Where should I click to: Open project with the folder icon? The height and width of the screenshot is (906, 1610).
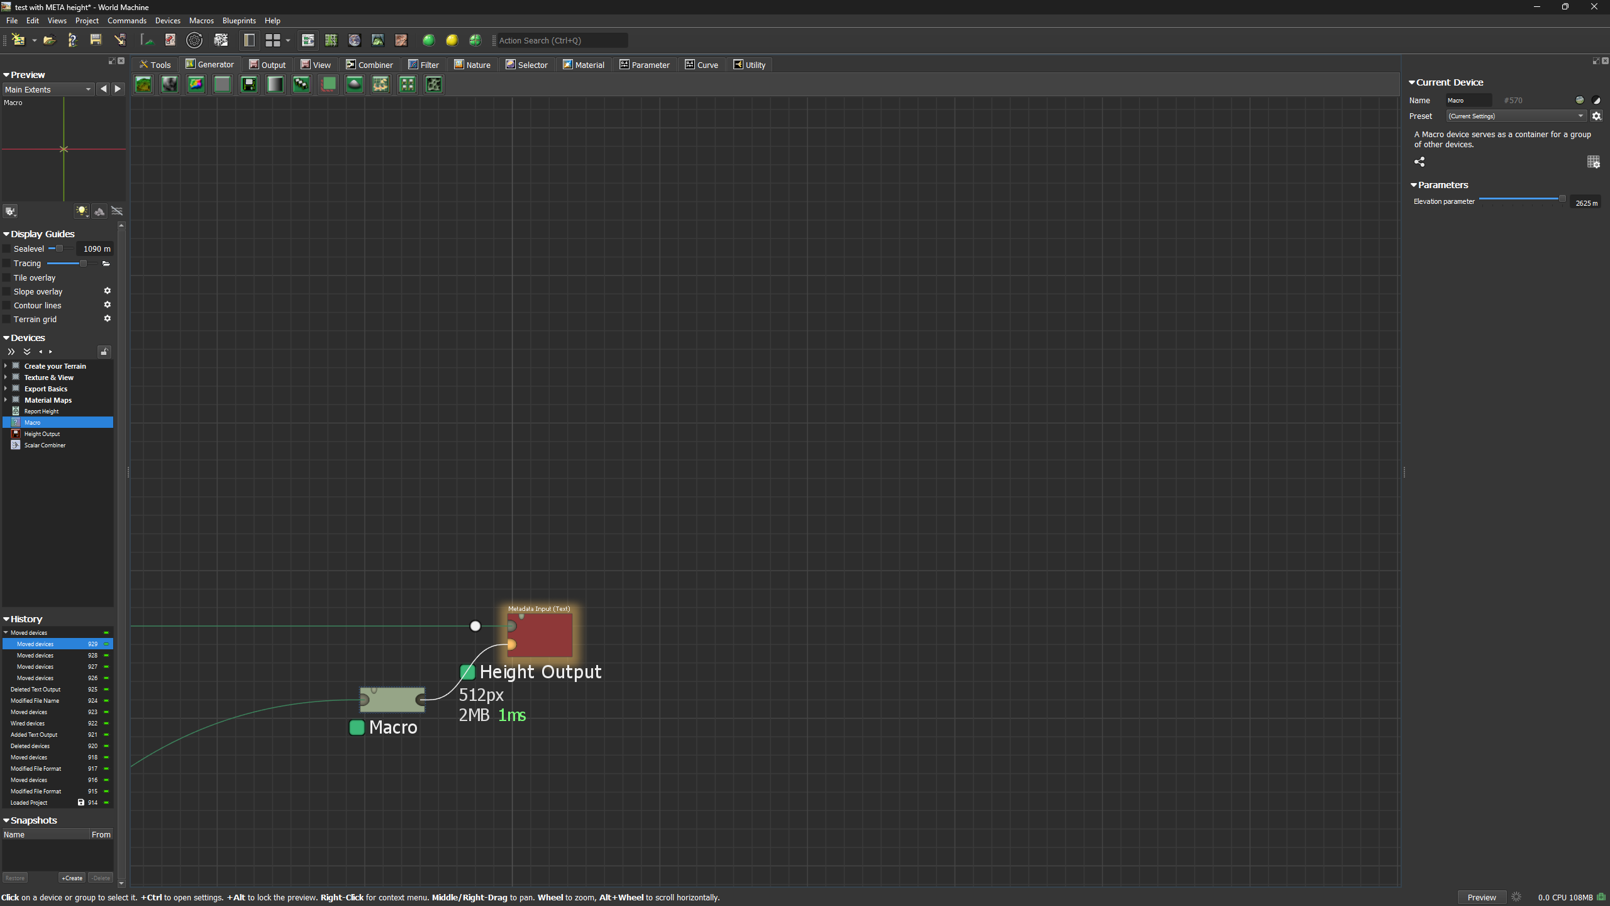tap(49, 40)
